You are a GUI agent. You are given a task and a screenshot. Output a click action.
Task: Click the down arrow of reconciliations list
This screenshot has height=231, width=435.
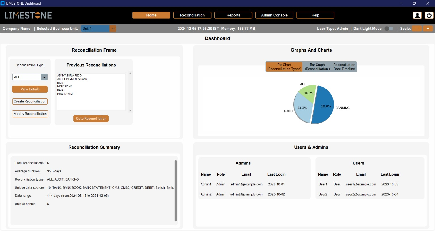tap(130, 110)
